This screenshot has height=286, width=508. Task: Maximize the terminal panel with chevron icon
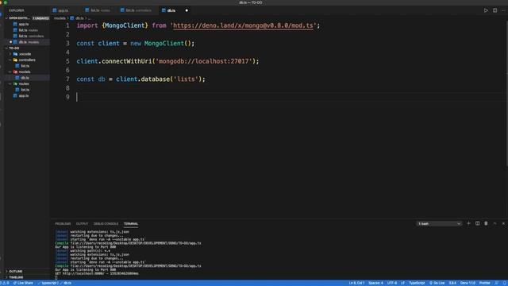click(x=495, y=223)
